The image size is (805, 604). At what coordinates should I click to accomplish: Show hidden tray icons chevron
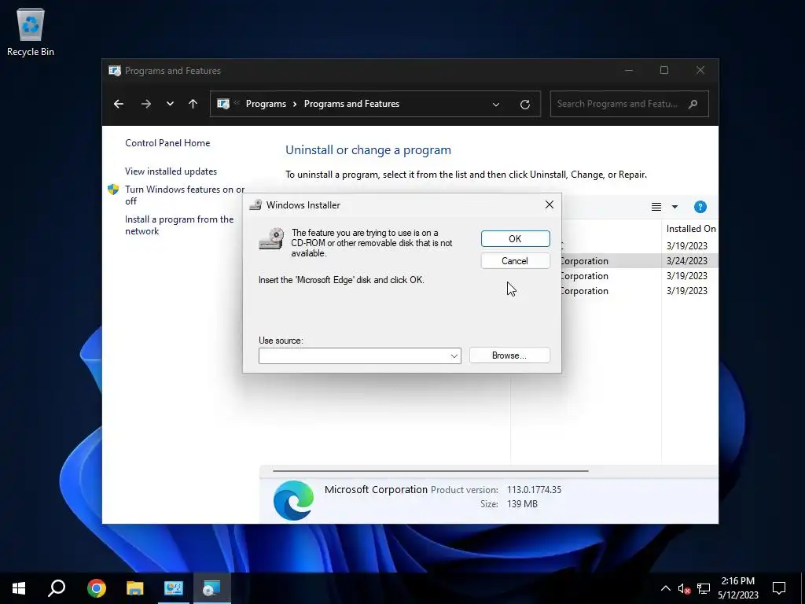tap(665, 588)
